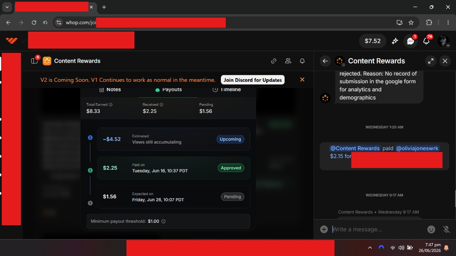Image resolution: width=456 pixels, height=256 pixels.
Task: Click info icon beside minimum payout threshold
Action: (x=163, y=221)
